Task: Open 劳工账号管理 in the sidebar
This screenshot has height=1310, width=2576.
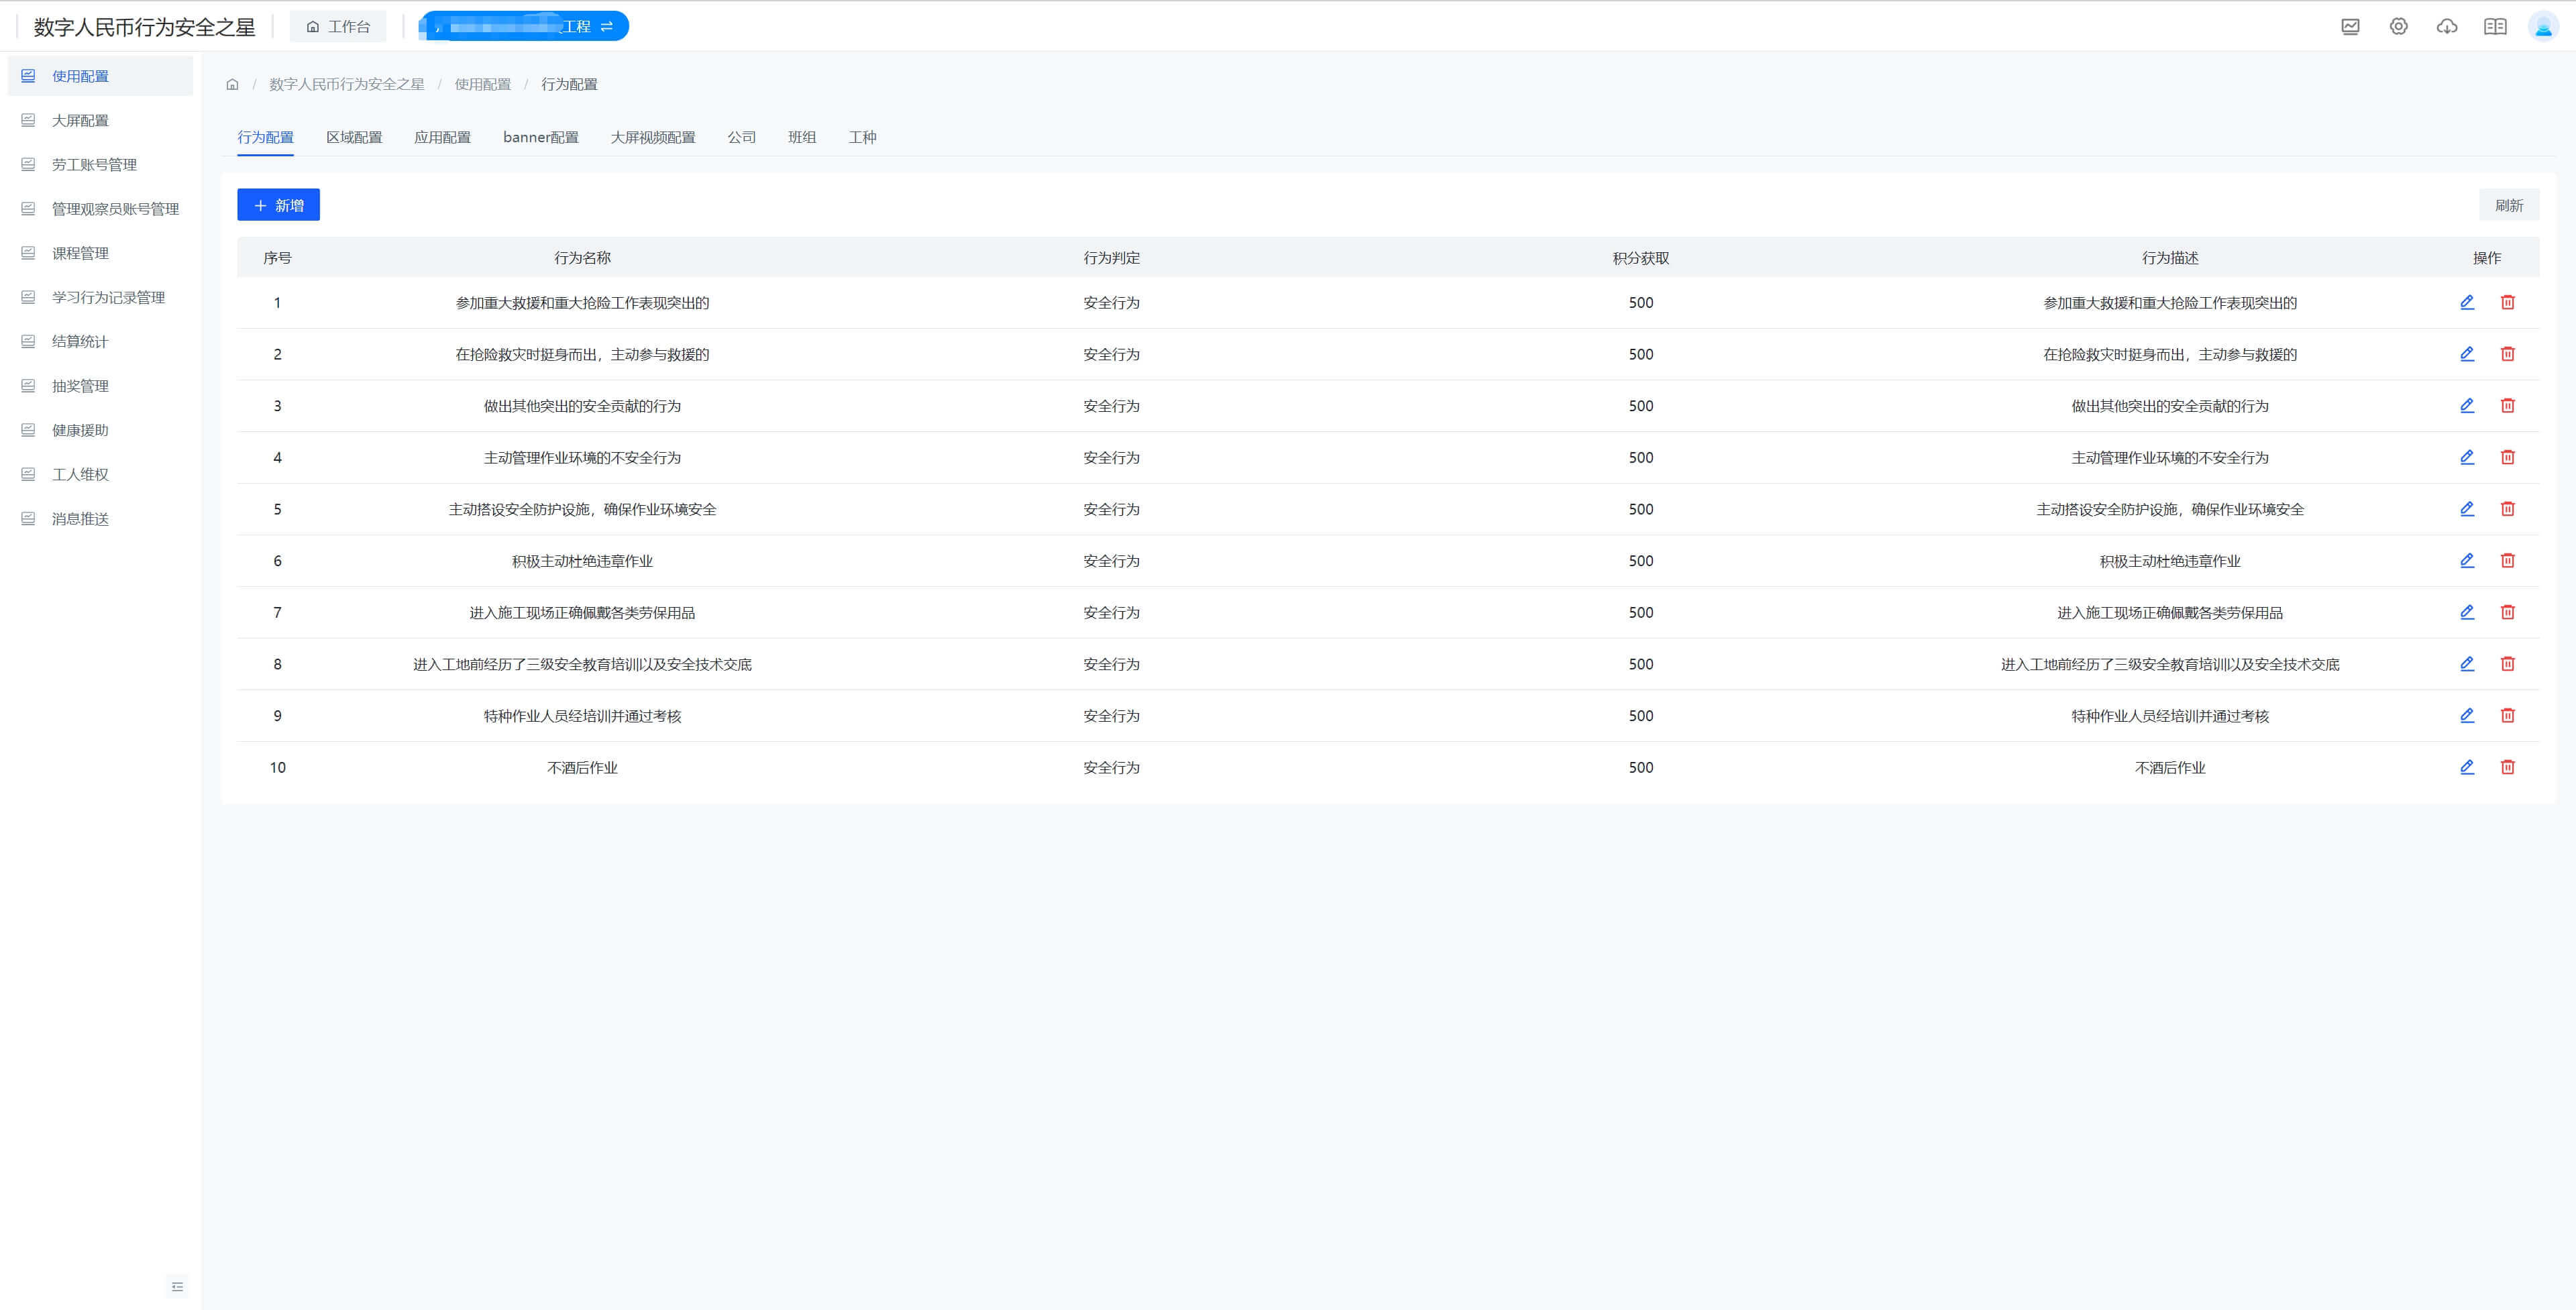Action: 94,165
